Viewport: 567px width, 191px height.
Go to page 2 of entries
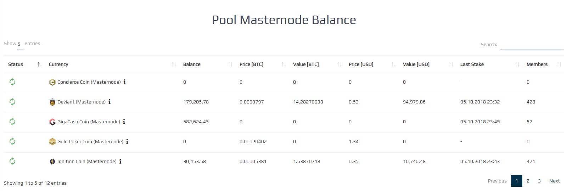click(528, 181)
